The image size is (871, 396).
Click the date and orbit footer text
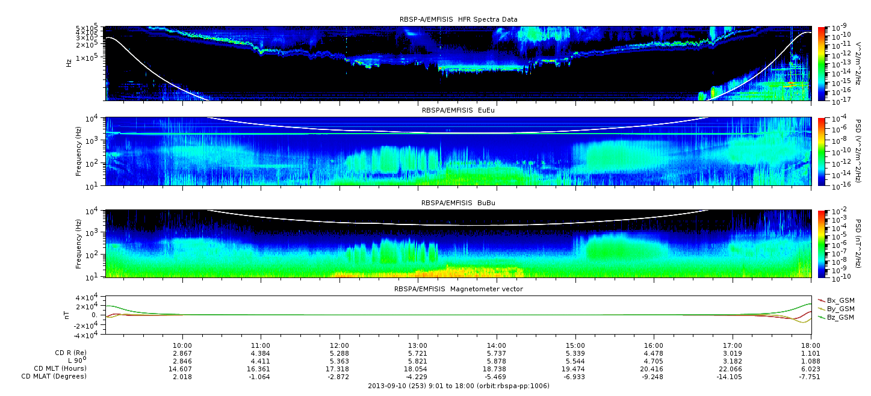458,386
